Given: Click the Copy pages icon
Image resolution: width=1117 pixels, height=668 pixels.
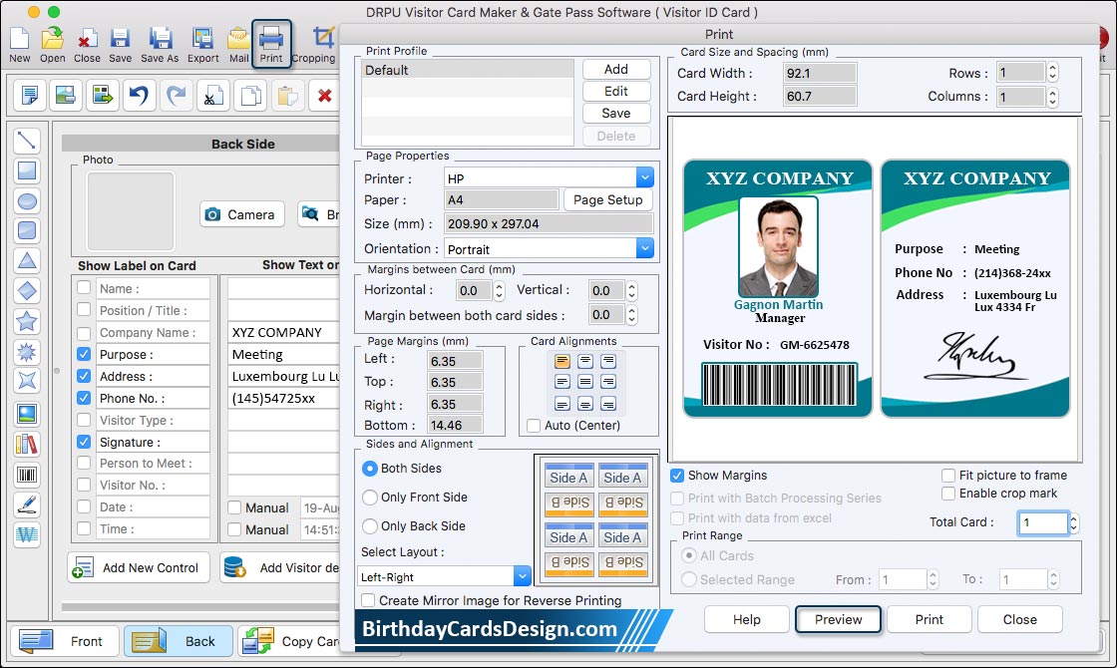Looking at the screenshot, I should (x=250, y=95).
